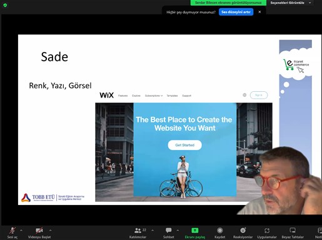
Task: Dismiss the Hiçbir şey duymuyor musunuz prompt
Action: point(259,12)
